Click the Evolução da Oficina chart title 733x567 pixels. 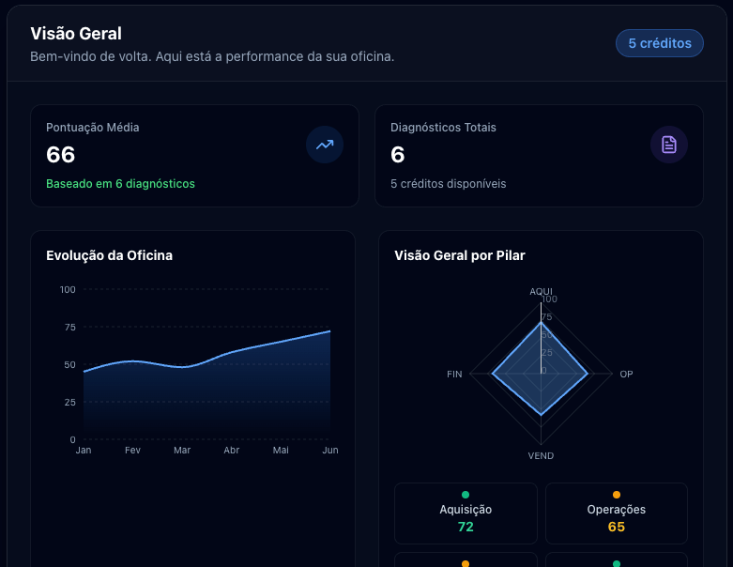tap(109, 255)
